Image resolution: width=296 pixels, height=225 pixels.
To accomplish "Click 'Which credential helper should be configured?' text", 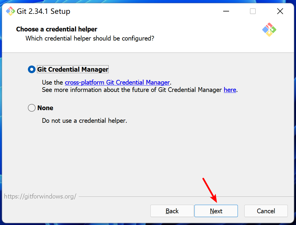I will click(90, 38).
